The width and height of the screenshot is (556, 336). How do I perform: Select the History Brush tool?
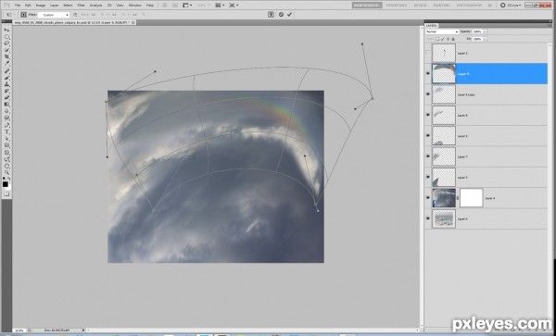[6, 91]
